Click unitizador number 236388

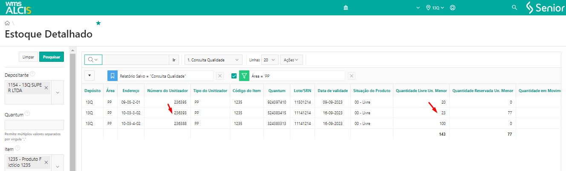pyautogui.click(x=180, y=124)
